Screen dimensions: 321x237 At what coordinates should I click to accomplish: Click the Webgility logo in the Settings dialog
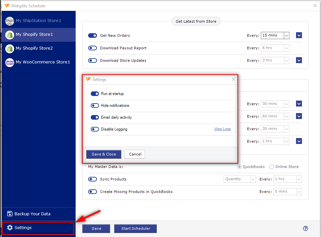88,79
